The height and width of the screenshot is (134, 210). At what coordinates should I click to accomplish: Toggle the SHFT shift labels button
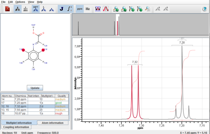click(x=36, y=9)
